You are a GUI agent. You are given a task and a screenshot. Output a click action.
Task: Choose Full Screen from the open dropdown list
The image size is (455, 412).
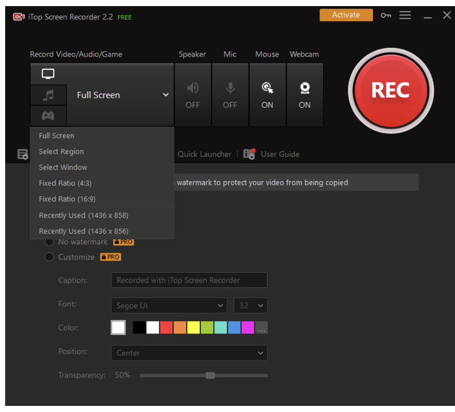tap(102, 136)
